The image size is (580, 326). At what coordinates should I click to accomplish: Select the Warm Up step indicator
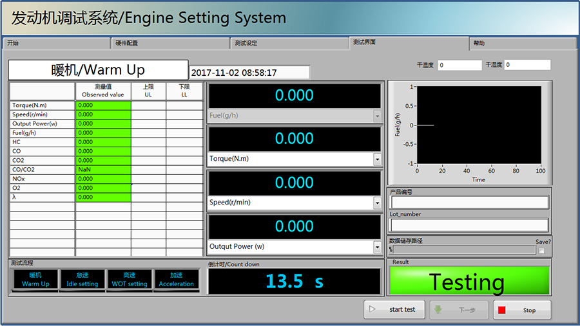(35, 279)
